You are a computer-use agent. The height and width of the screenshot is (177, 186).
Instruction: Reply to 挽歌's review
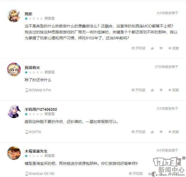tap(174, 48)
